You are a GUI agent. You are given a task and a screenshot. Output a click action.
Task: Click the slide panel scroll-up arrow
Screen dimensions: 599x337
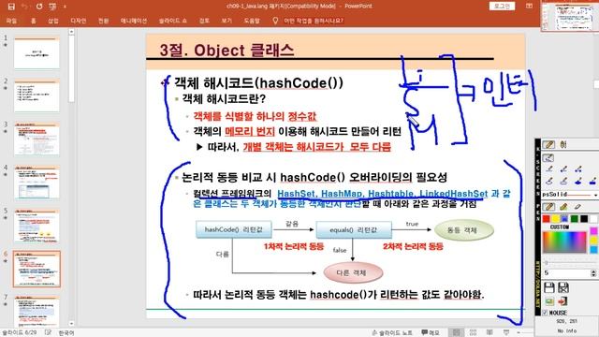(71, 33)
